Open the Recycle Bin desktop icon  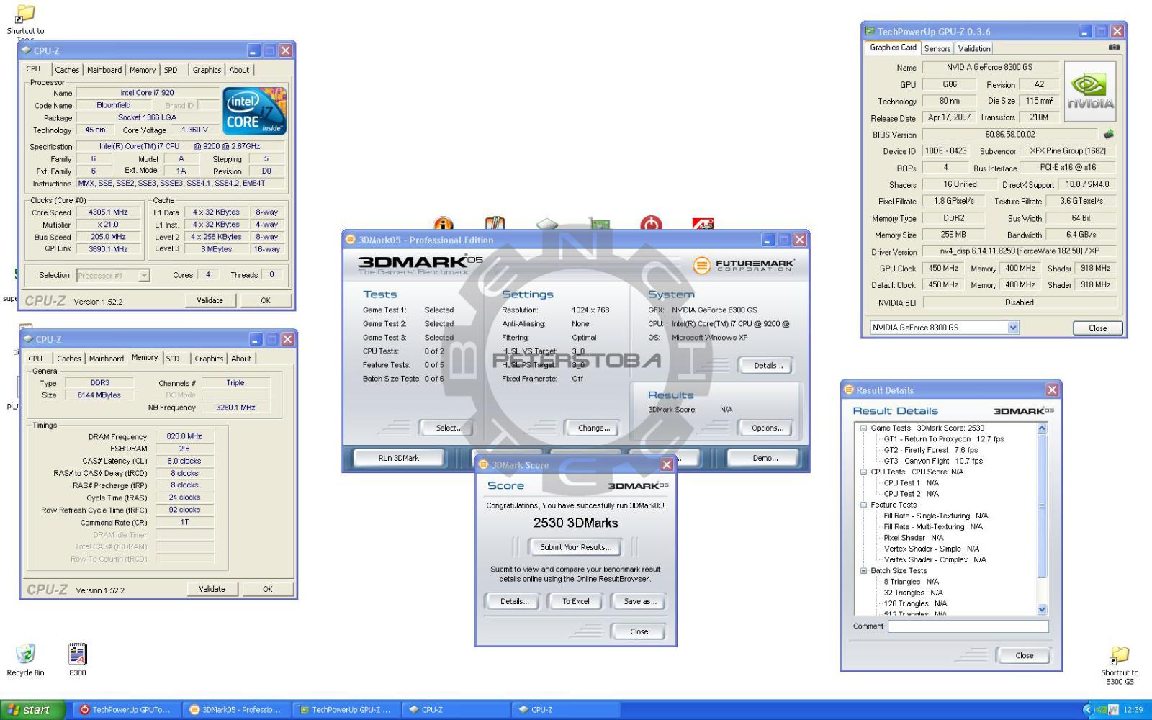[25, 654]
